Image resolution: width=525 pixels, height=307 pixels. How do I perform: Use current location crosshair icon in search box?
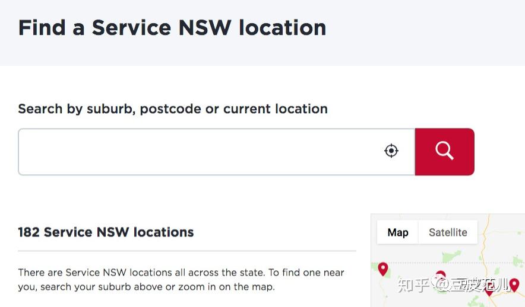(x=391, y=151)
